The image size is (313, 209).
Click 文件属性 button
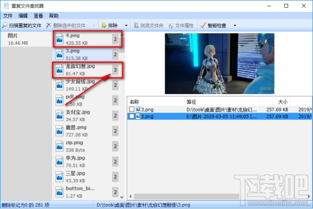coord(181,25)
